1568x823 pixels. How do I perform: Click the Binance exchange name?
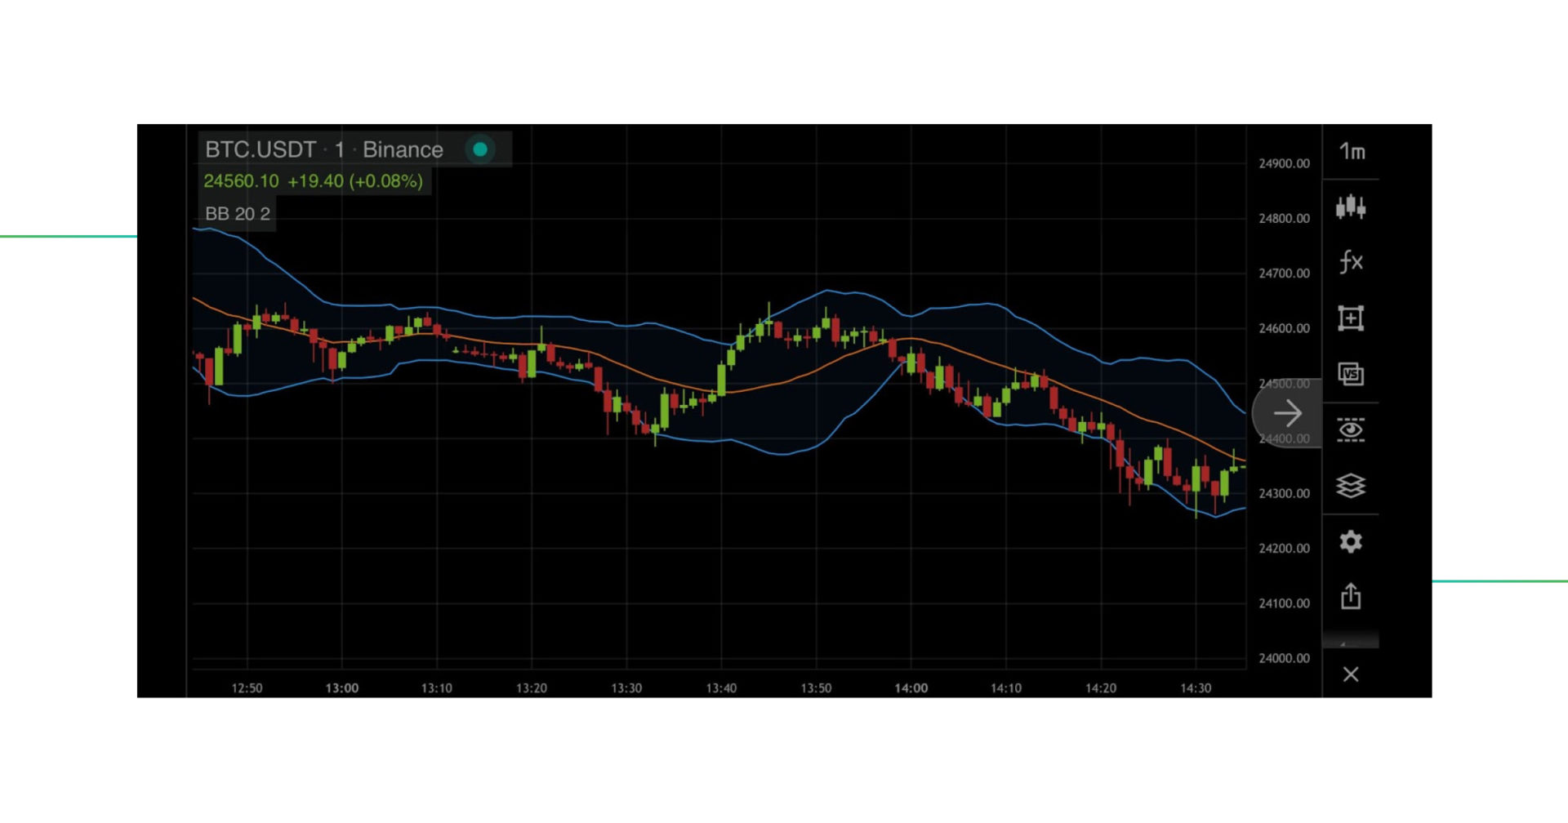click(404, 149)
